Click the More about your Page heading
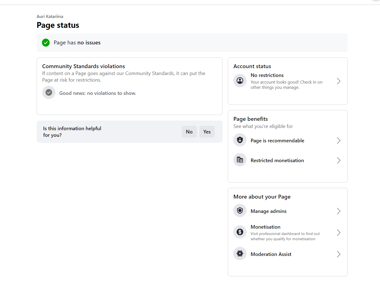 (262, 197)
